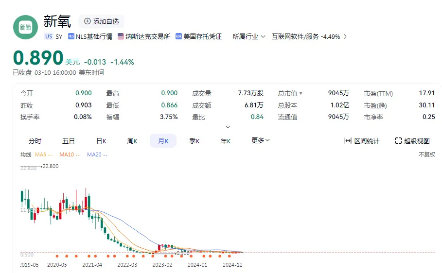Click the 量比 value 0.84
This screenshot has width=442, height=273.
click(x=257, y=117)
